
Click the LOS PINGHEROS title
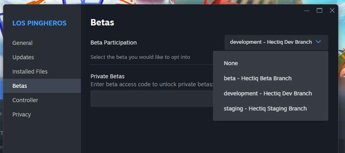click(39, 23)
